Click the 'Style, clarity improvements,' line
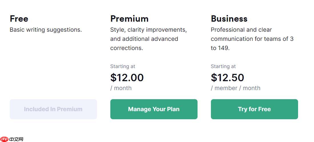This screenshot has height=142, width=314. click(148, 30)
